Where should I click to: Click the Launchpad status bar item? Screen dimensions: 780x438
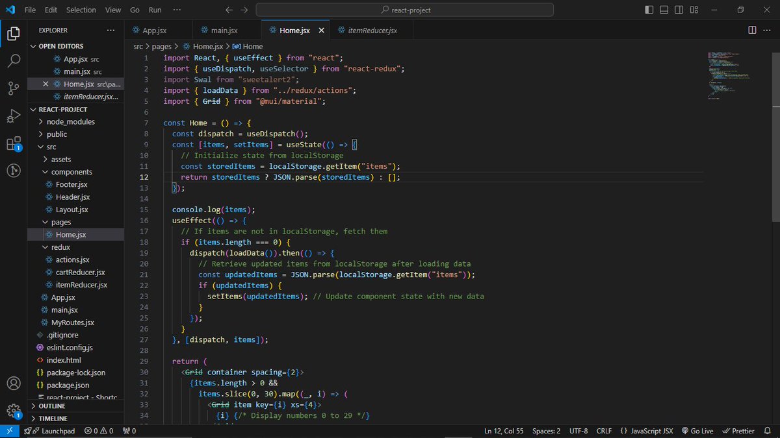pos(49,431)
